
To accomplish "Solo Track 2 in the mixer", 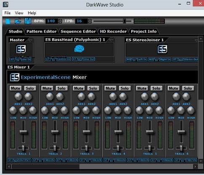I will pyautogui.click(x=62, y=88).
